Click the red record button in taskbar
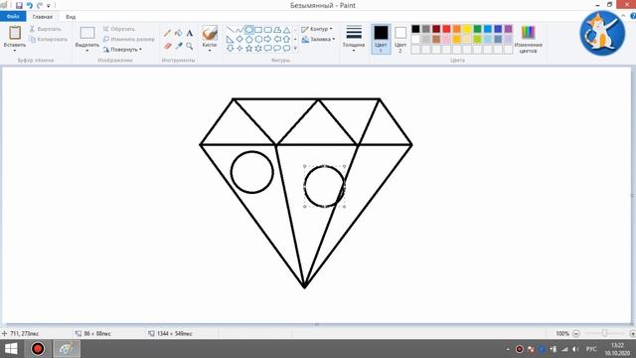 click(x=38, y=349)
